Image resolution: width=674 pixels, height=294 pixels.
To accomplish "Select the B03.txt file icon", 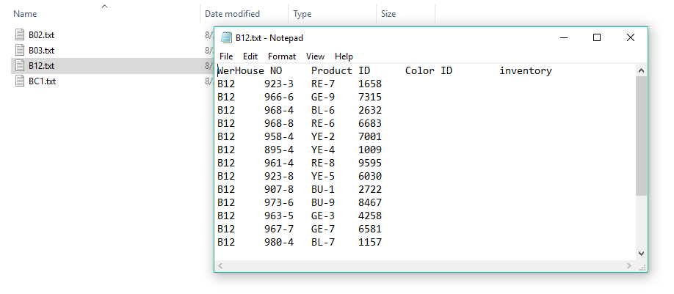I will (x=20, y=50).
